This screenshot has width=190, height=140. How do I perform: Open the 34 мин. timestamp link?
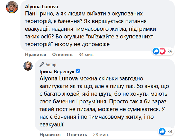[87, 55]
